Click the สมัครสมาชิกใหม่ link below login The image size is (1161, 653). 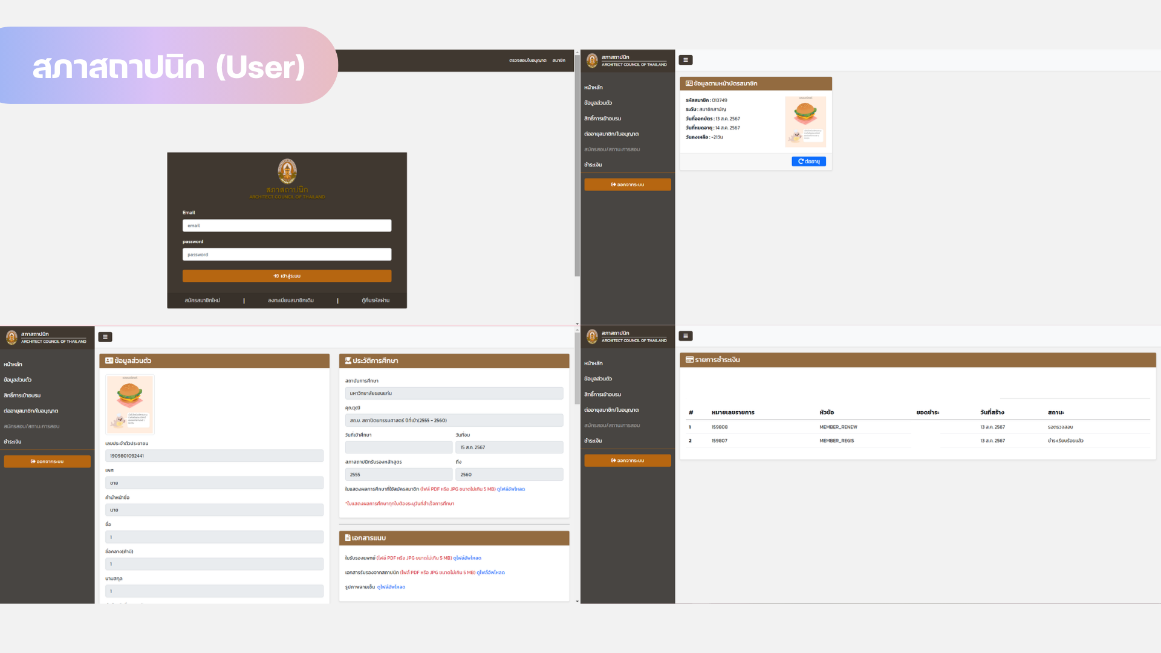pyautogui.click(x=202, y=301)
